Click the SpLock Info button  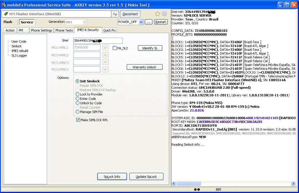(112, 177)
